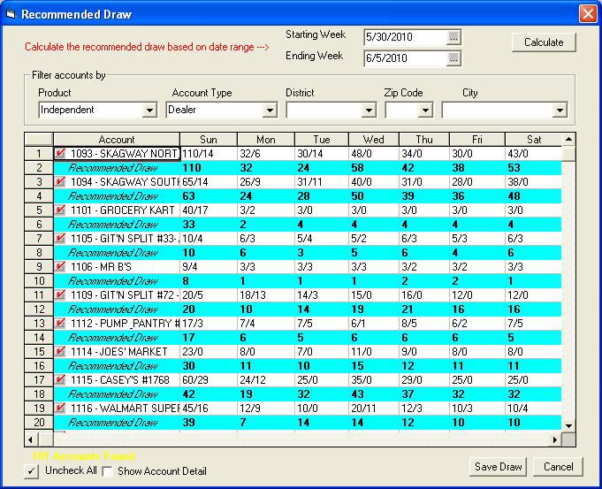Viewport: 602px width, 489px height.
Task: Open the Starting Week date picker button
Action: click(453, 37)
